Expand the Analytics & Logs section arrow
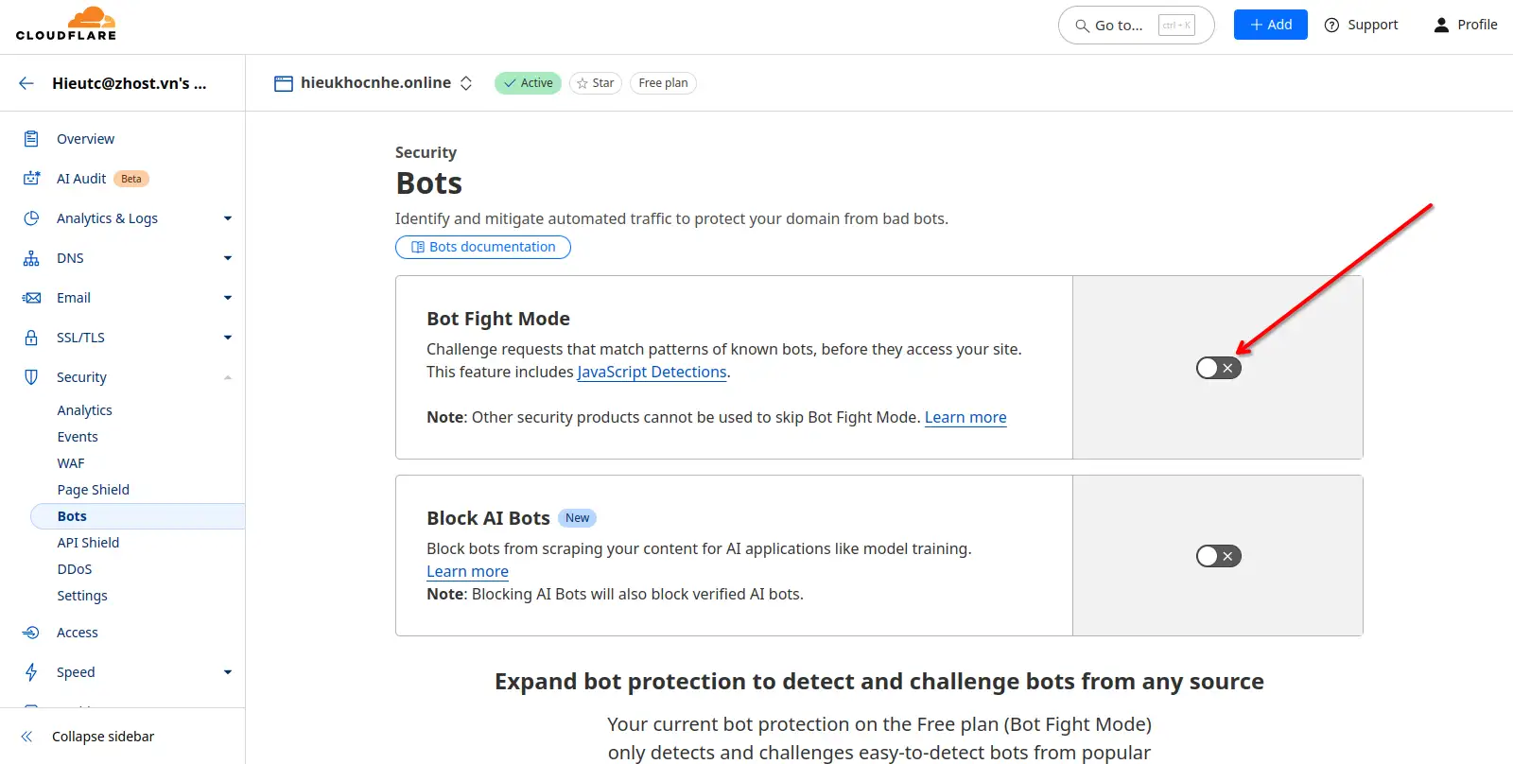The image size is (1513, 764). [227, 218]
